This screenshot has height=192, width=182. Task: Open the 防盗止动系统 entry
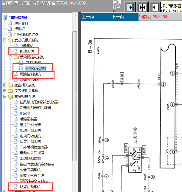coord(30,187)
